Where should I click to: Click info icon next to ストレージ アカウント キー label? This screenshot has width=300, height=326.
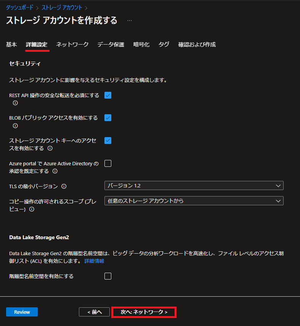click(50, 148)
